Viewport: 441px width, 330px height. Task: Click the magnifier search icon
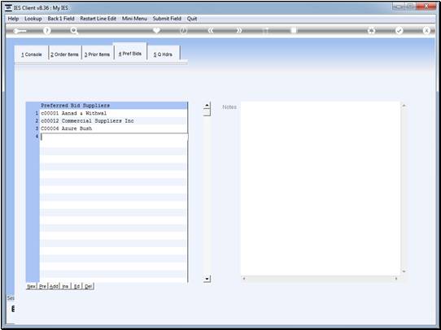point(74,31)
